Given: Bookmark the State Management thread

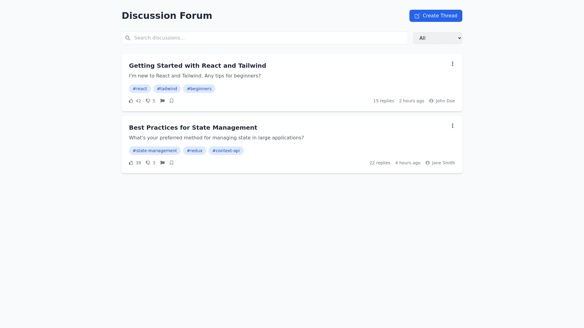Looking at the screenshot, I should 172,163.
